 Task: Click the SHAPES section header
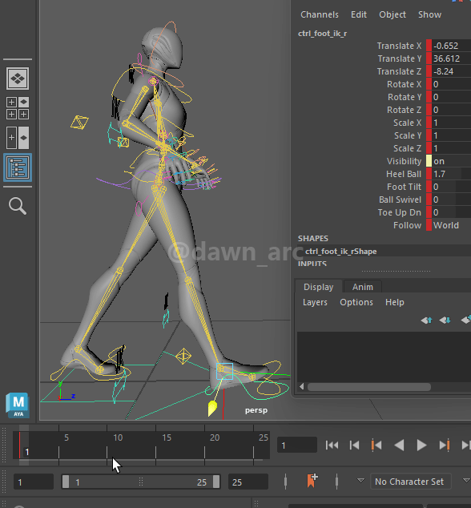pos(313,239)
